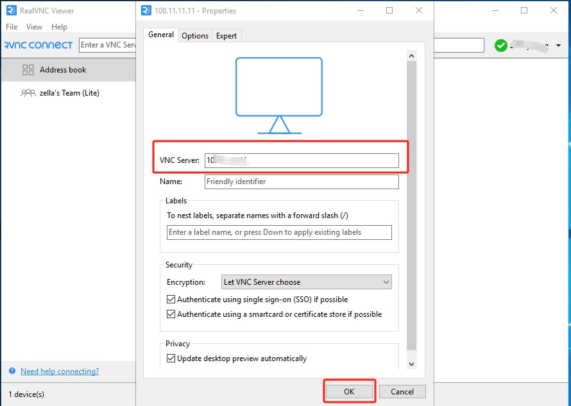Open the Encryption dropdown

pos(307,282)
